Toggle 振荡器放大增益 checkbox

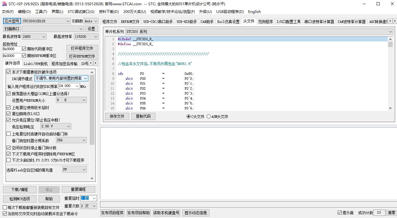(x=9, y=93)
